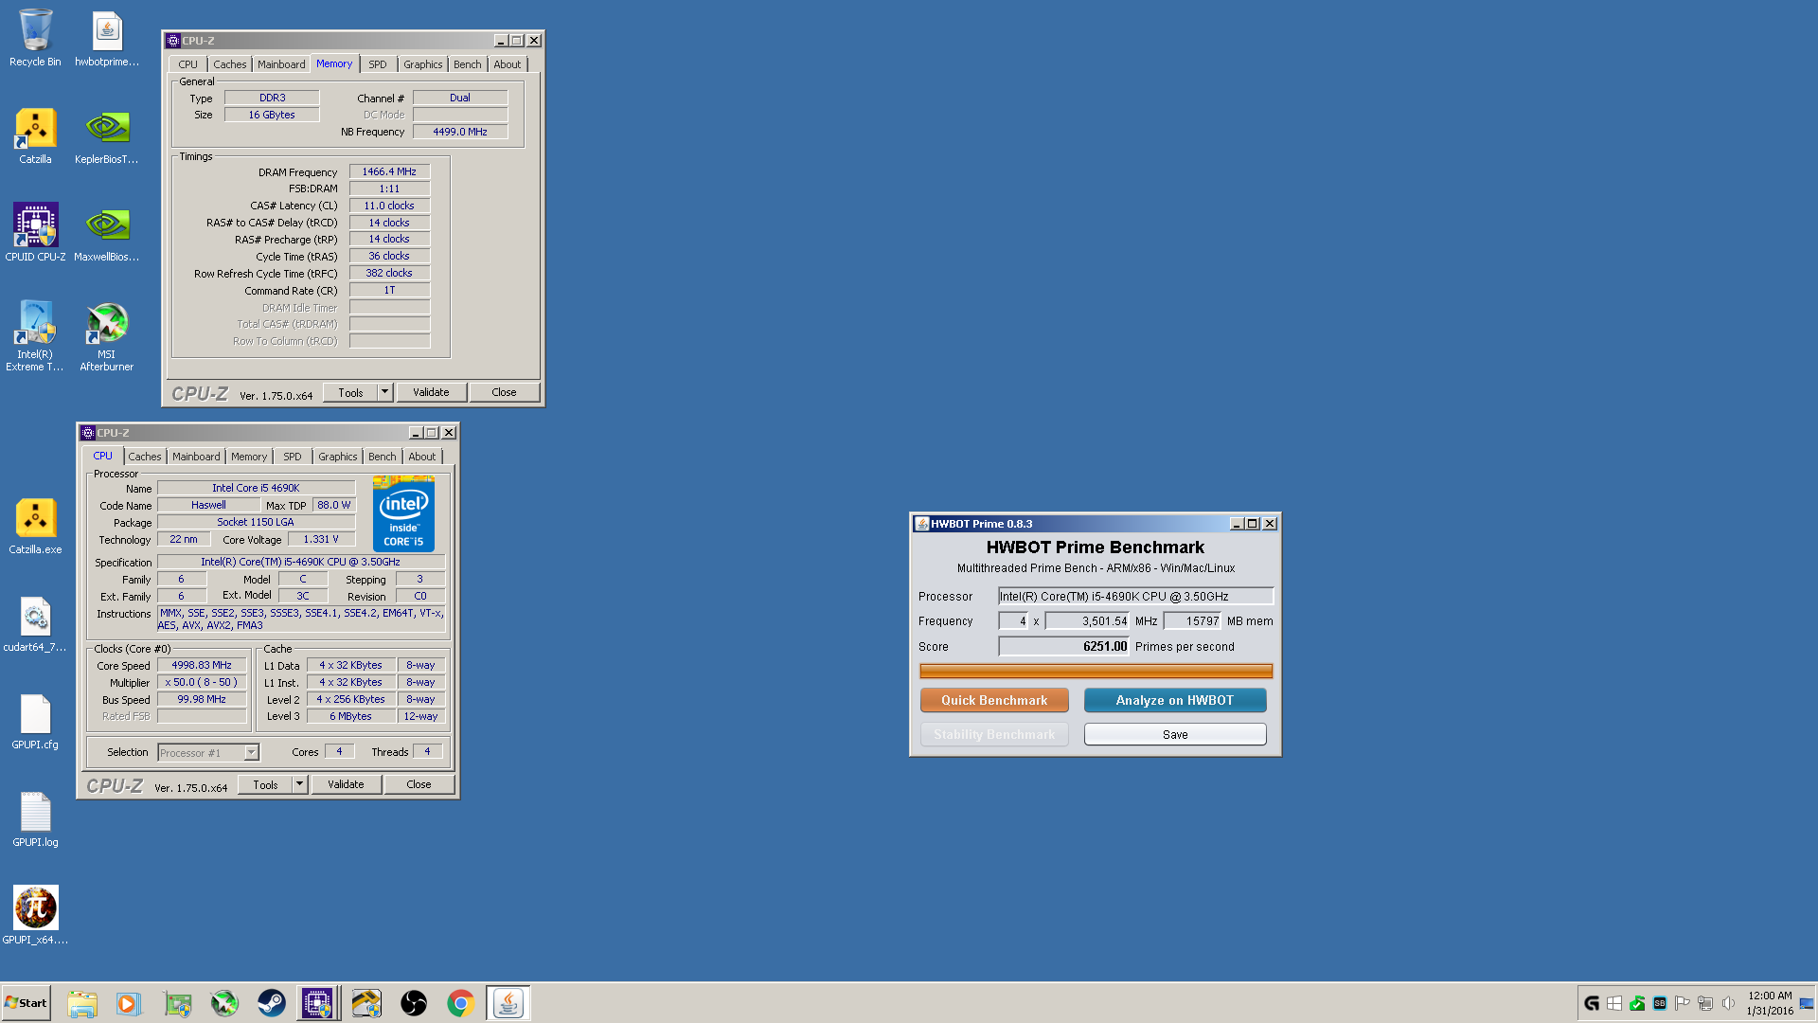This screenshot has width=1818, height=1023.
Task: Click Close button in lower CPU-Z window
Action: [x=419, y=784]
